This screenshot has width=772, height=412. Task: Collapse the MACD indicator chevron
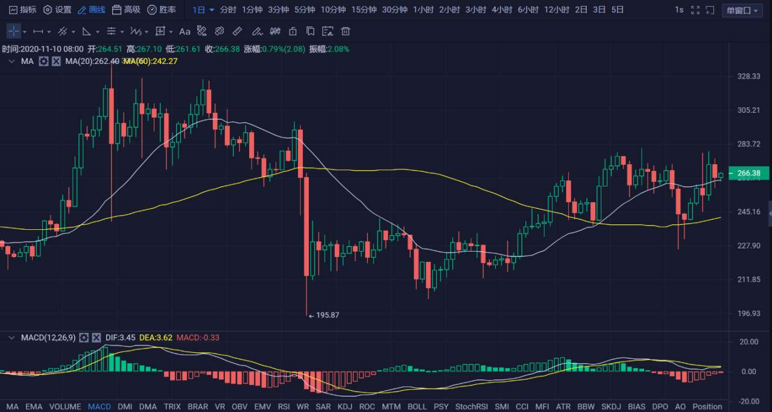[x=11, y=337]
